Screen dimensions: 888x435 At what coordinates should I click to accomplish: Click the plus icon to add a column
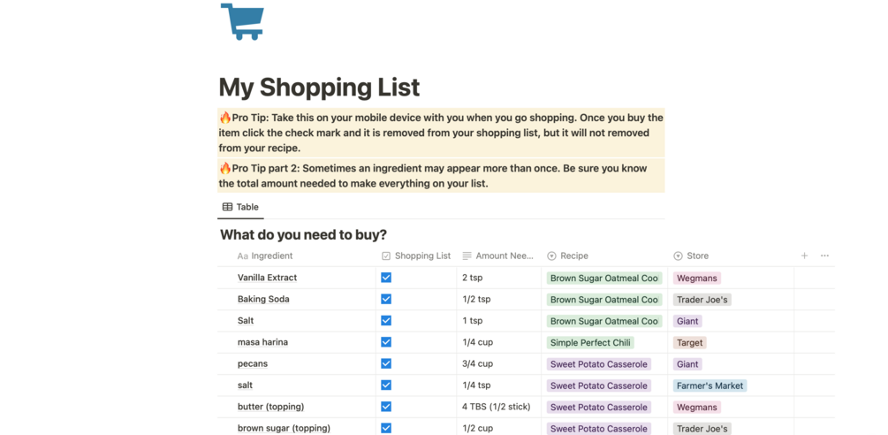[x=804, y=256]
